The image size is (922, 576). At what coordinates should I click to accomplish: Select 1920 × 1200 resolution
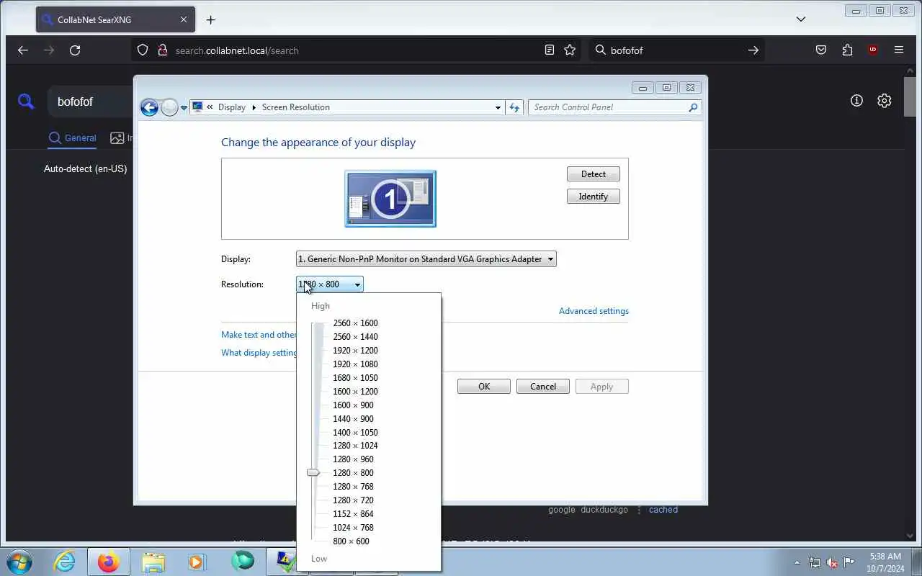pos(355,351)
